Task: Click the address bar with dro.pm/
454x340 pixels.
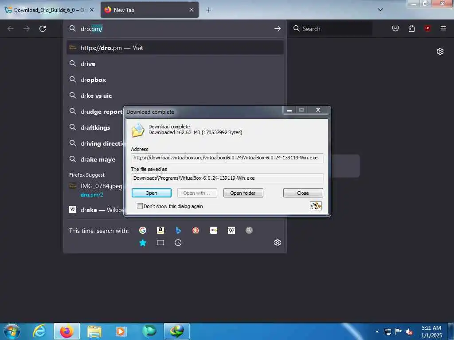Action: click(175, 29)
